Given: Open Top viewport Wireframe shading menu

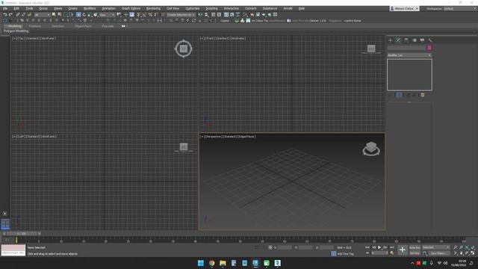Looking at the screenshot, I should pos(48,38).
